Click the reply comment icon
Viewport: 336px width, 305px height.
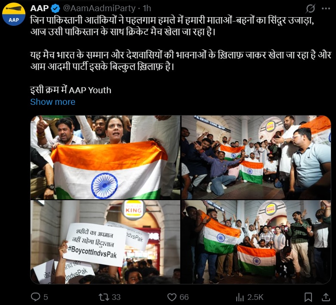(x=36, y=297)
